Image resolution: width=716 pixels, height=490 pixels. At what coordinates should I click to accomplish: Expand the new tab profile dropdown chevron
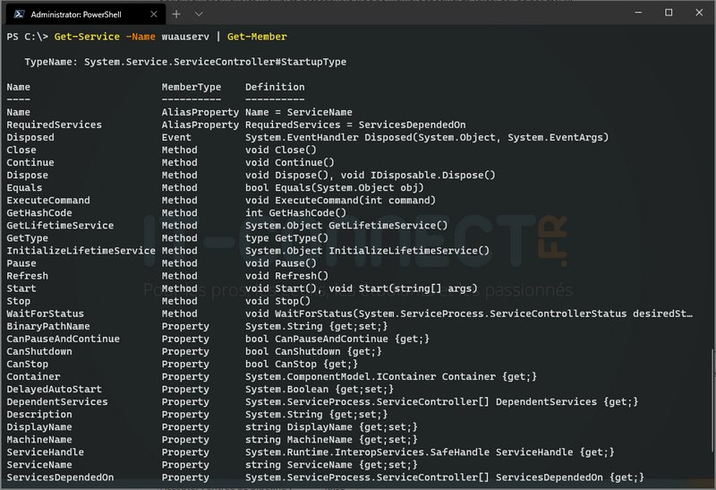(199, 14)
